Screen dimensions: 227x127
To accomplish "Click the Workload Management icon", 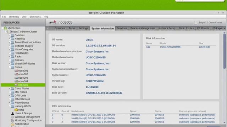I will (x=13, y=117).
